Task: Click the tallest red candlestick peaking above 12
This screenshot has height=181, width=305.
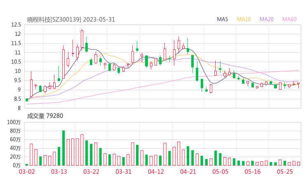Action: pos(82,39)
